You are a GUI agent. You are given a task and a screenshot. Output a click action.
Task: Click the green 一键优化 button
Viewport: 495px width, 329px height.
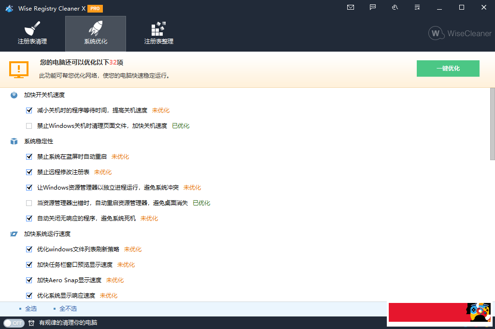448,69
